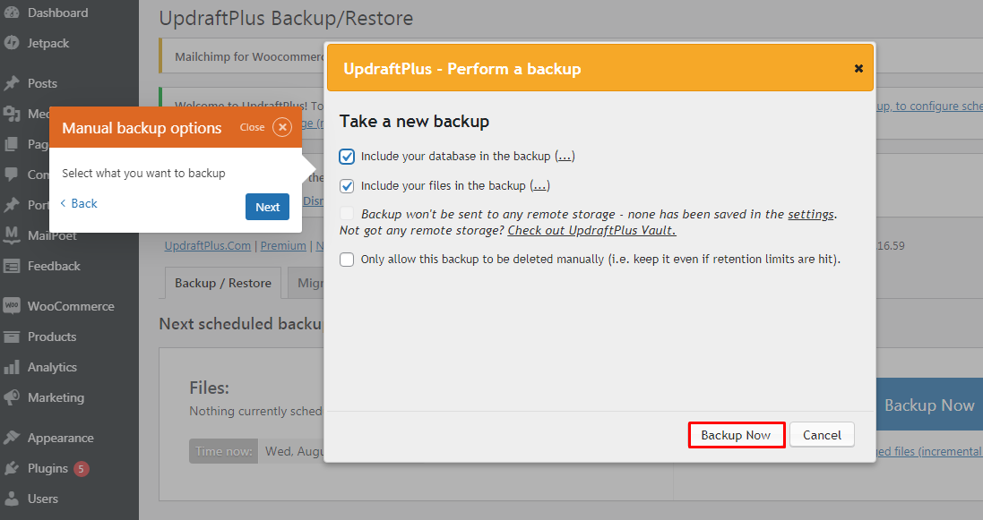This screenshot has height=520, width=983.
Task: Switch to the Backup / Restore tab
Action: (x=223, y=283)
